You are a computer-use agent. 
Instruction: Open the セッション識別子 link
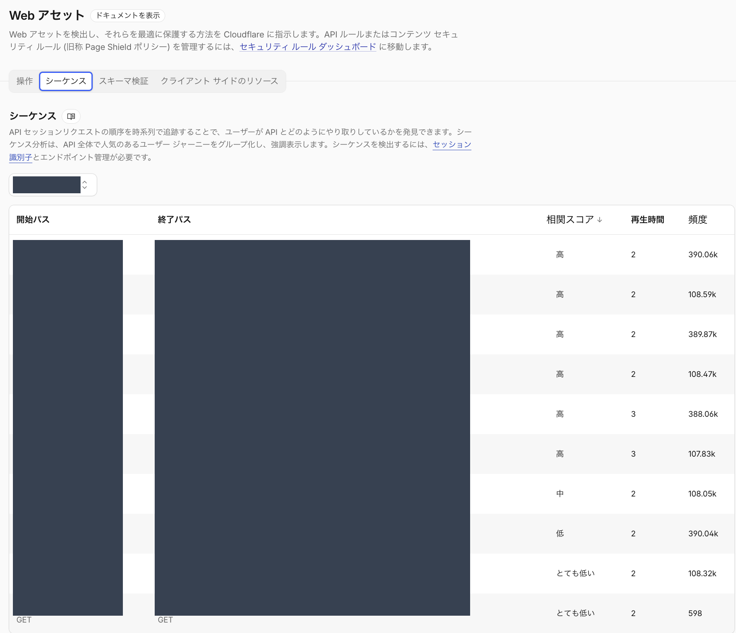tap(452, 144)
